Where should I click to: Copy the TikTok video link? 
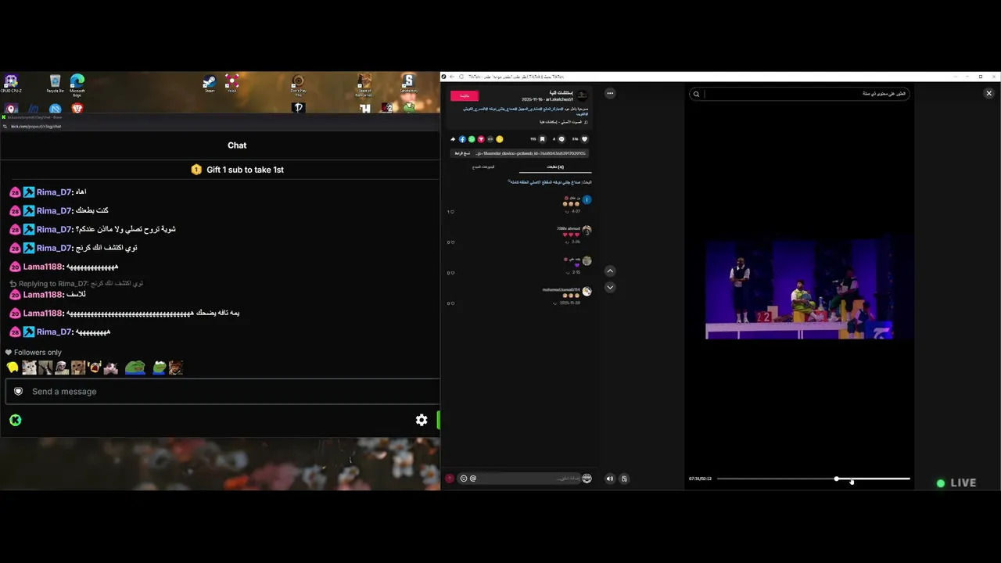(x=462, y=153)
